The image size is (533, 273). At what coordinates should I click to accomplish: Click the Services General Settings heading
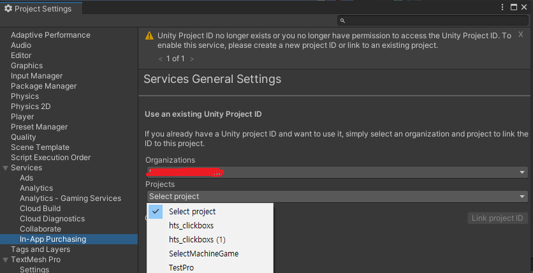[212, 79]
